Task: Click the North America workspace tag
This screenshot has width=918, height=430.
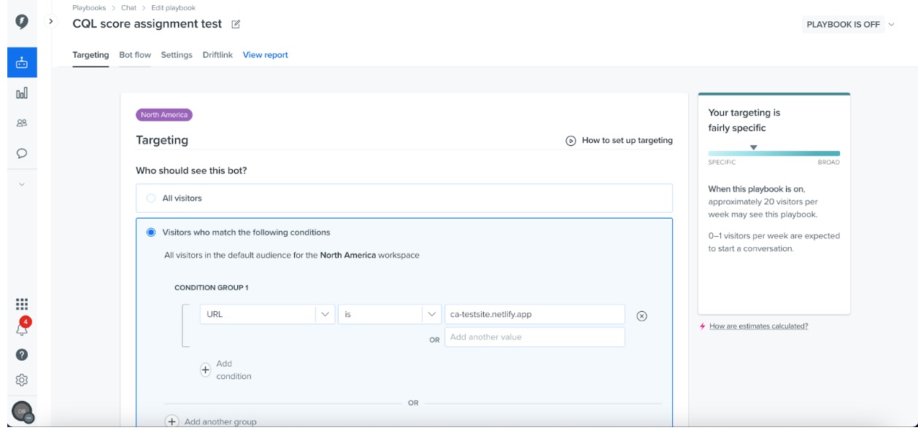Action: pyautogui.click(x=164, y=115)
